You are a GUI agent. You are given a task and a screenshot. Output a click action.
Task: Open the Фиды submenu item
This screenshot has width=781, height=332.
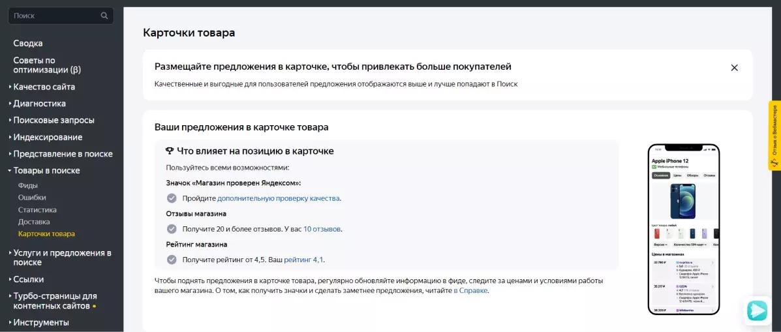28,186
